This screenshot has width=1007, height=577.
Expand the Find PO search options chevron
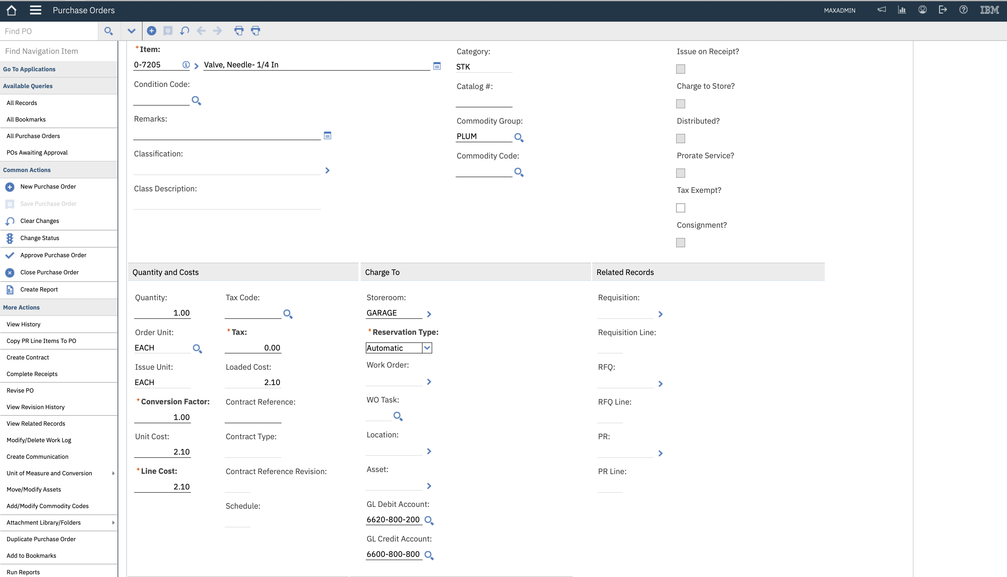(131, 31)
